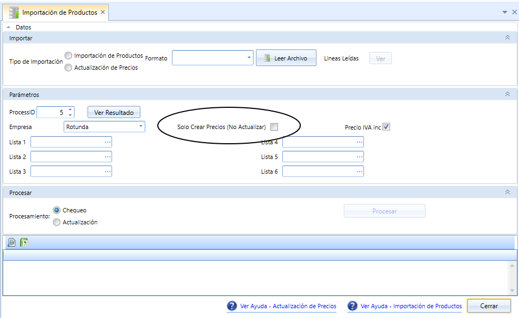Click the Leer Archivo button
Screen dimensions: 519x318
[286, 58]
